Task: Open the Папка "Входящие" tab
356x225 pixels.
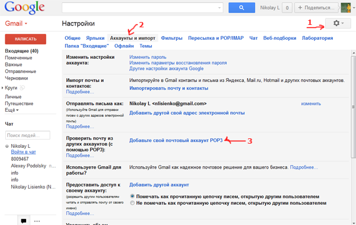Action: tap(87, 46)
